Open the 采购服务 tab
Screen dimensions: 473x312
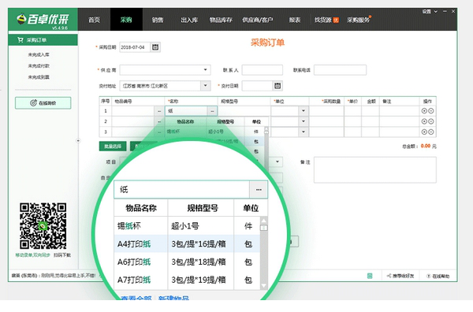pyautogui.click(x=359, y=20)
